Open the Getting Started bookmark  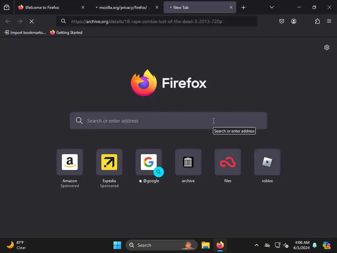(x=66, y=33)
